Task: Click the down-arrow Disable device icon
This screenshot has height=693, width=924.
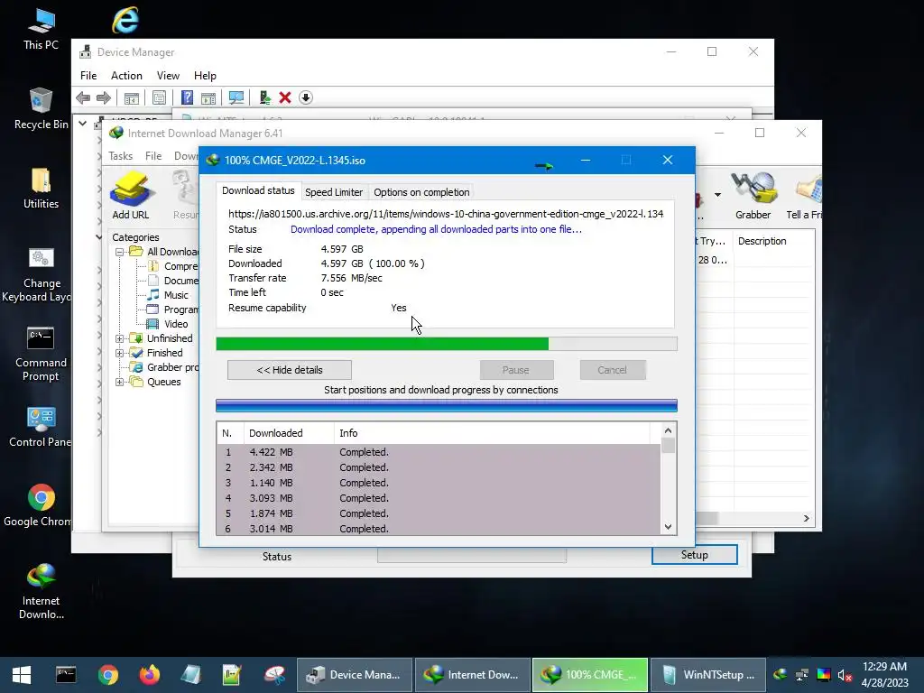Action: pos(306,97)
